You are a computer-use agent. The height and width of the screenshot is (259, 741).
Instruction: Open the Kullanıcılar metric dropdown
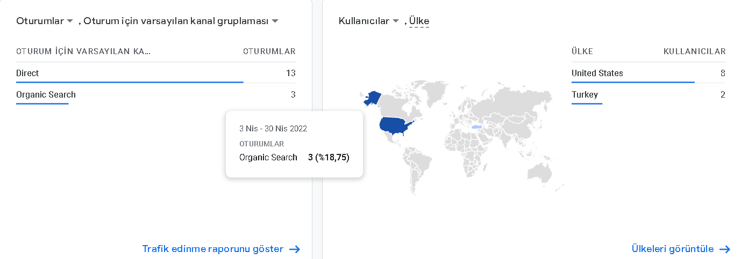point(369,21)
